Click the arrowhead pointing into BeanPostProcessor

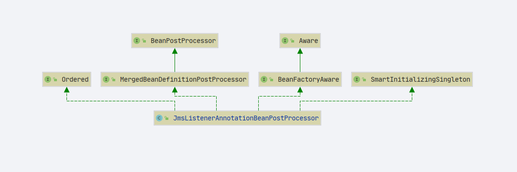[x=175, y=51]
